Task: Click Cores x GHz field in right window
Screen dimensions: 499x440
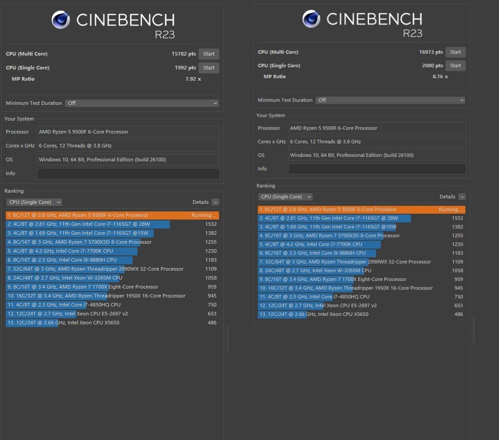Action: 377,142
